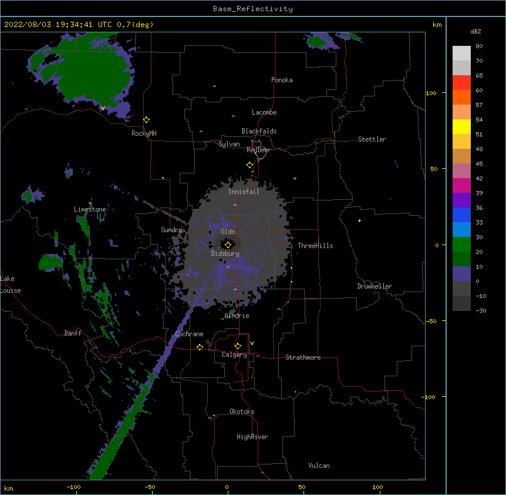Click the km unit label at top right

[x=437, y=25]
